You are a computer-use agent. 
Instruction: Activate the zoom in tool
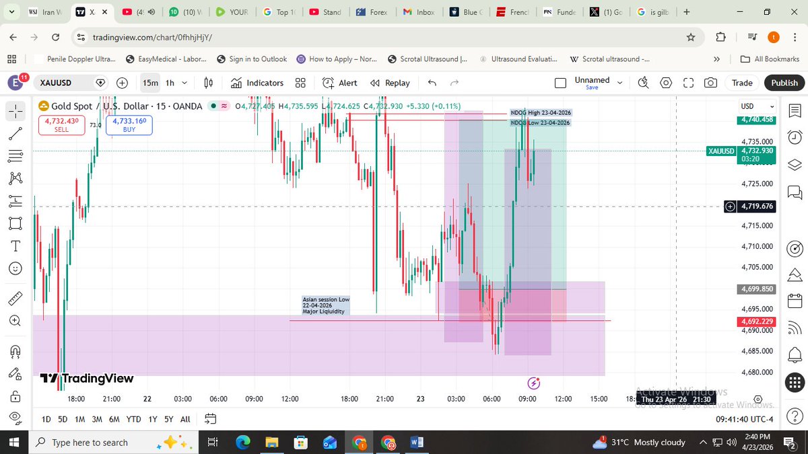point(17,320)
